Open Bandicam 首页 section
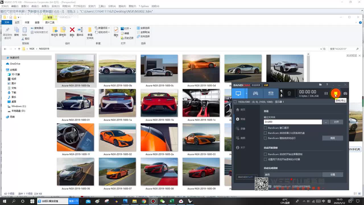 pyautogui.click(x=241, y=110)
